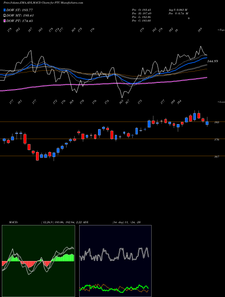Click the 167 price level label

(216, 157)
